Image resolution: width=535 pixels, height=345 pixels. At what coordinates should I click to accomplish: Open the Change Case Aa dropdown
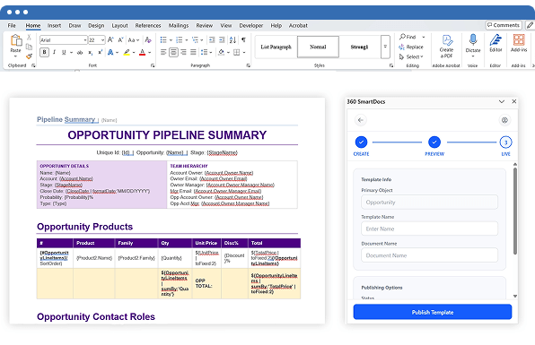tap(134, 39)
